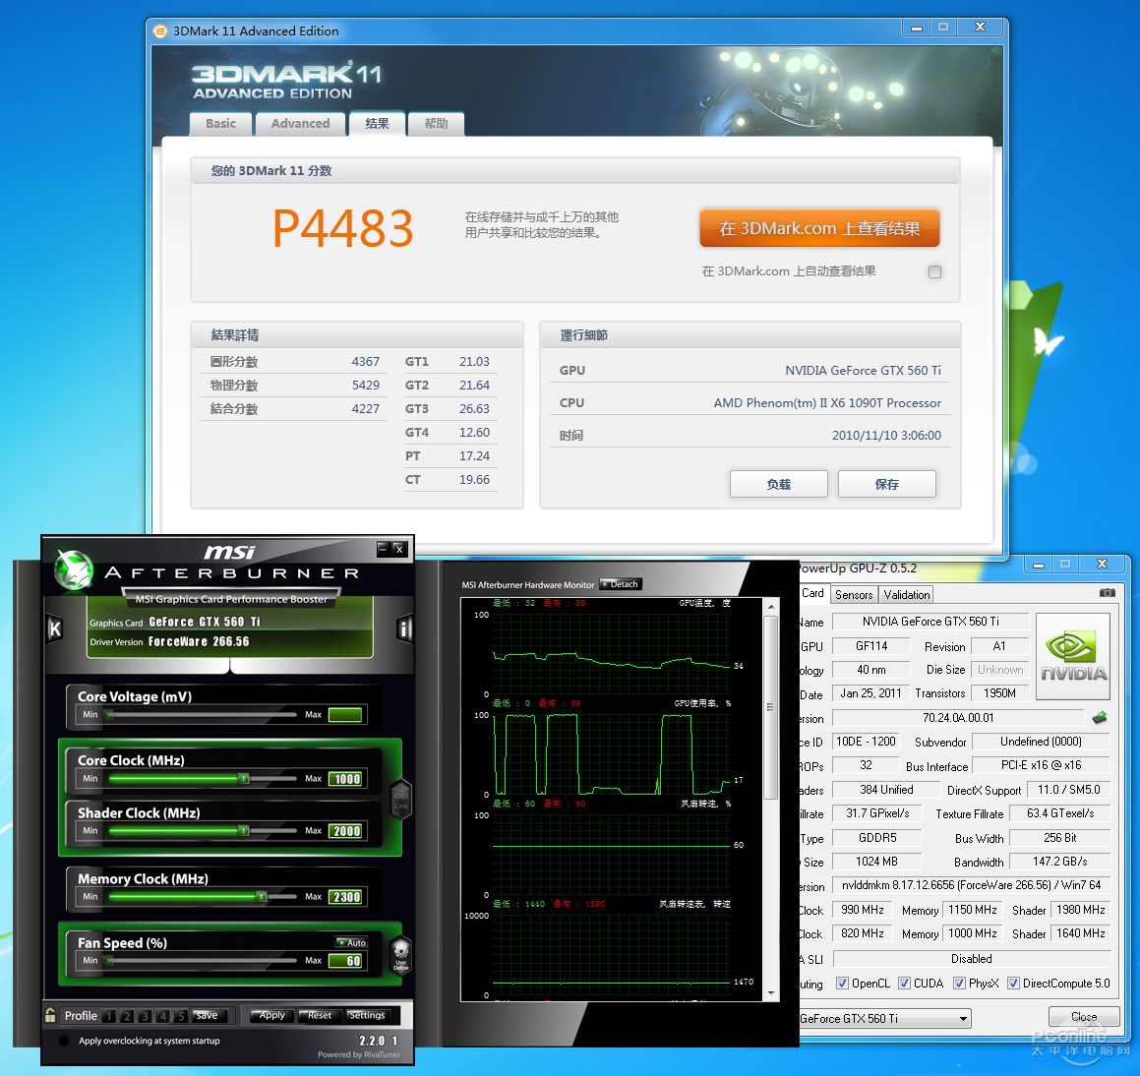Click the Core Clock slider handle
The image size is (1140, 1076).
pos(243,778)
